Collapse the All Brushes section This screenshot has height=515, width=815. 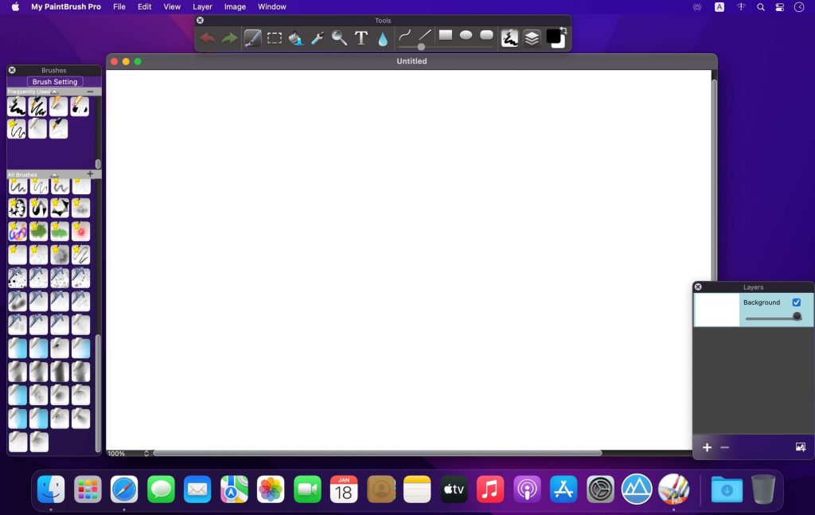click(54, 174)
